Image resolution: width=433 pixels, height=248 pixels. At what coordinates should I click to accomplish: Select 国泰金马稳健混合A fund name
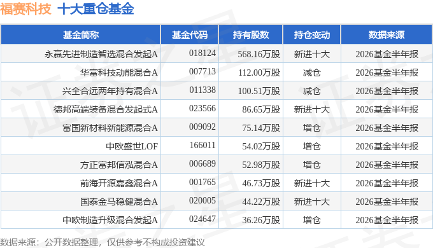119,202
